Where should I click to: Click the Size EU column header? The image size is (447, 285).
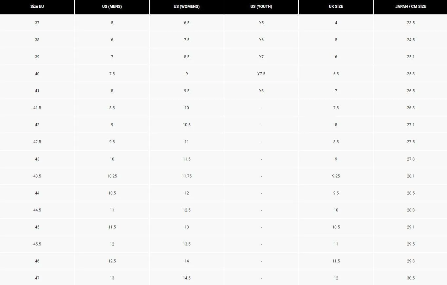(x=37, y=7)
